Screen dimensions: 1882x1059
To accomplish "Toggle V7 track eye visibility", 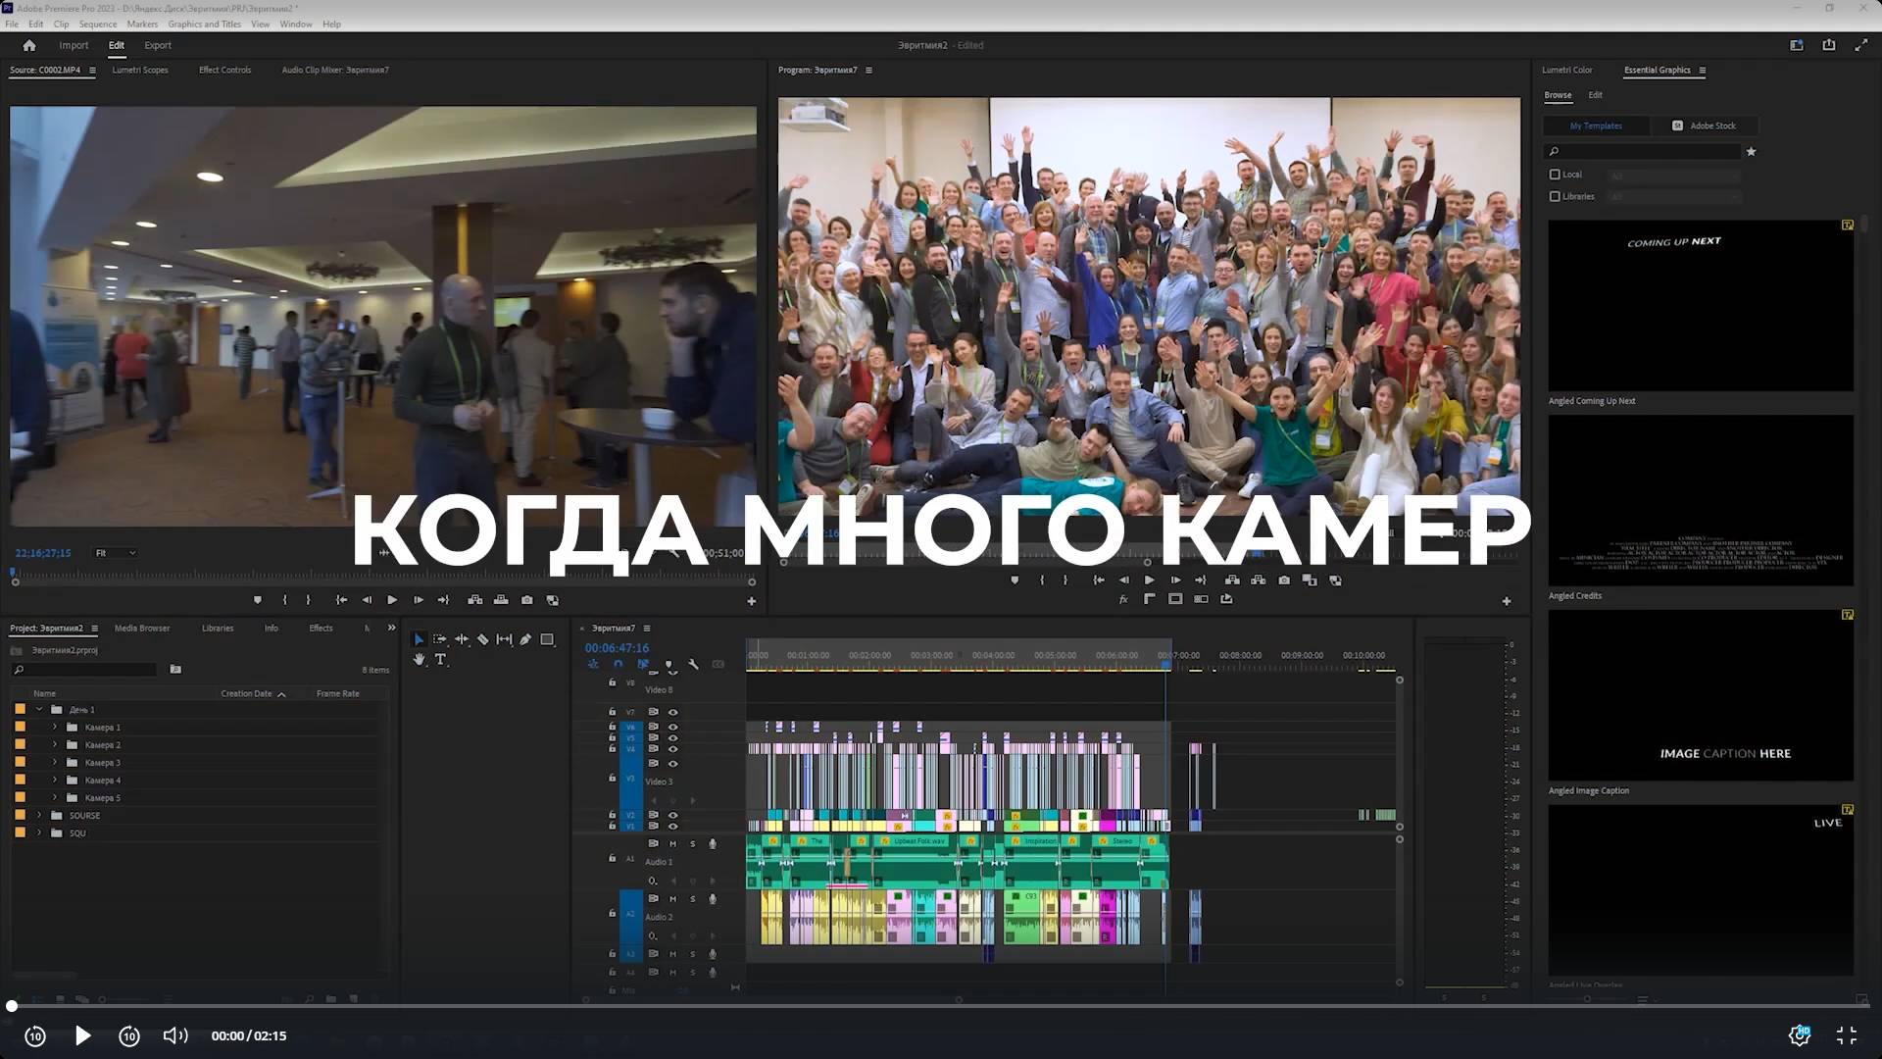I will [672, 713].
